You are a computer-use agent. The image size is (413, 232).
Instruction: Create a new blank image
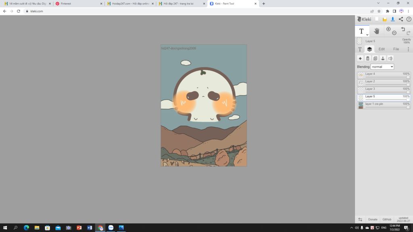pyautogui.click(x=377, y=19)
